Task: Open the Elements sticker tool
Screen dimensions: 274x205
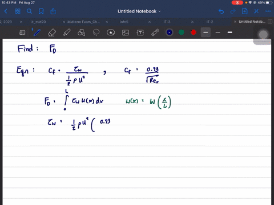Action: (x=111, y=32)
